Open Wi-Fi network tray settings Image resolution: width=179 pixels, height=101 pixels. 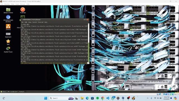155,98
